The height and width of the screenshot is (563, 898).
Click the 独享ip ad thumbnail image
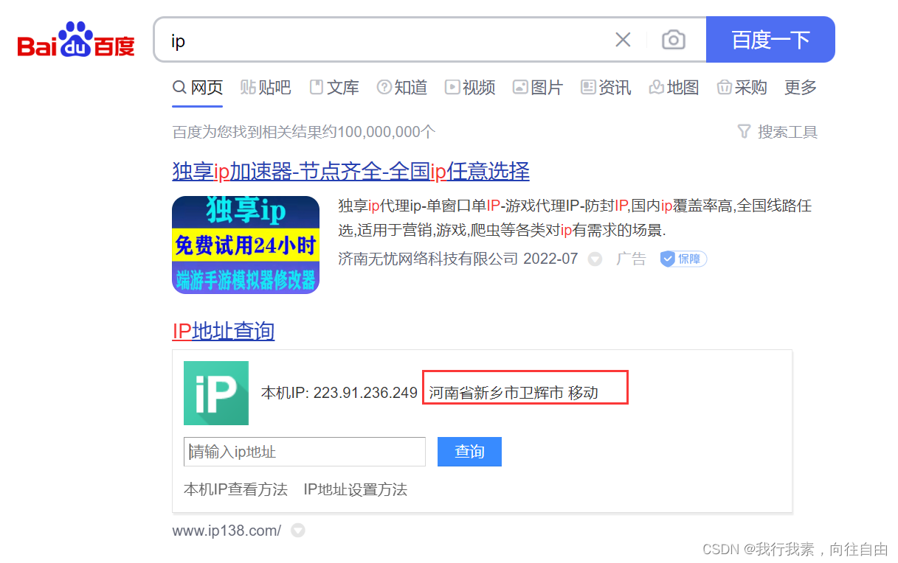point(246,245)
